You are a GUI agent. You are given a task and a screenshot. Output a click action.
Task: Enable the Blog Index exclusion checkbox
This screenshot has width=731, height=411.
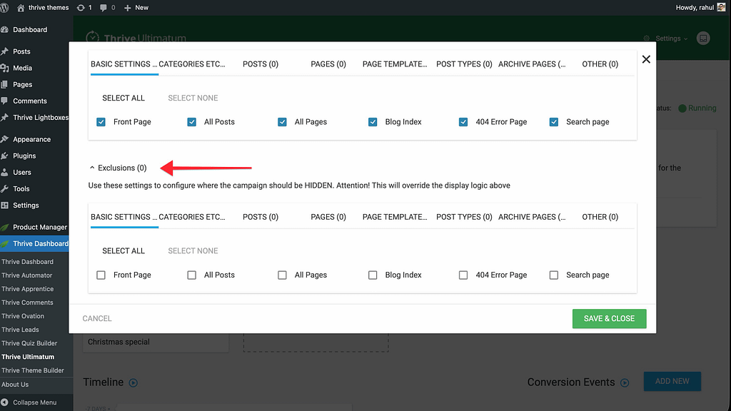coord(373,275)
